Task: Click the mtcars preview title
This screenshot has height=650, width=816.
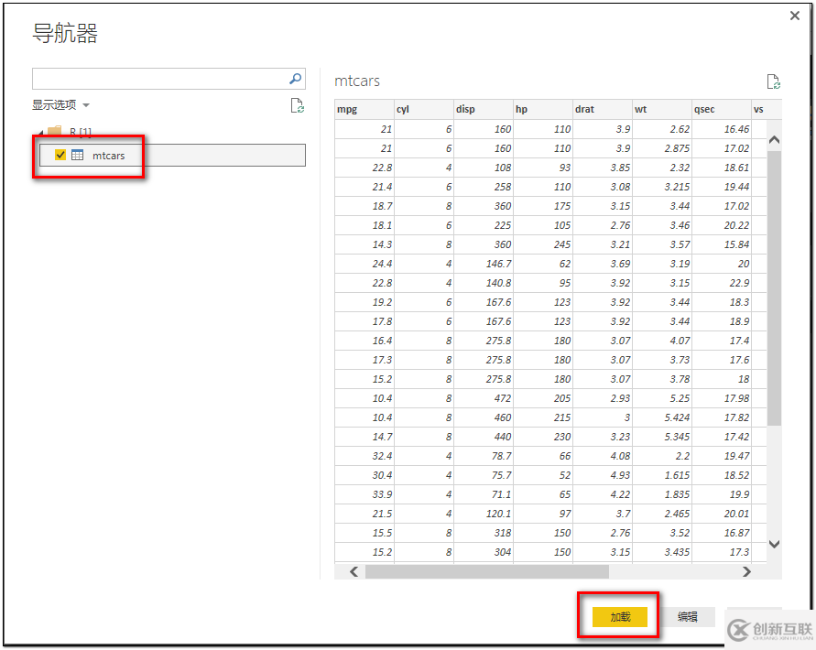Action: pyautogui.click(x=357, y=81)
